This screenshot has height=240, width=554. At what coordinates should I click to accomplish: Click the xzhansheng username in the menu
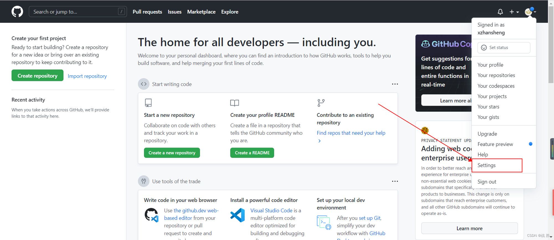[491, 32]
